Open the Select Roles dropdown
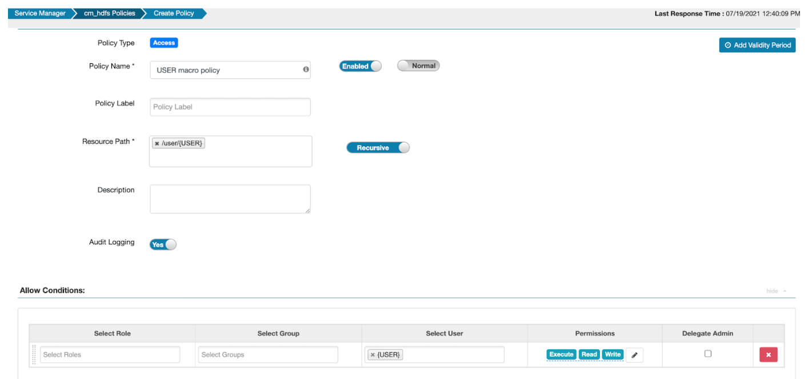 (110, 355)
